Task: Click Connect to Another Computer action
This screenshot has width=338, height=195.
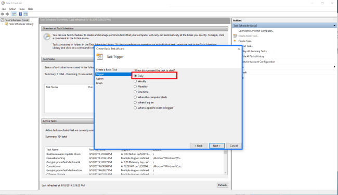Action: click(256, 31)
